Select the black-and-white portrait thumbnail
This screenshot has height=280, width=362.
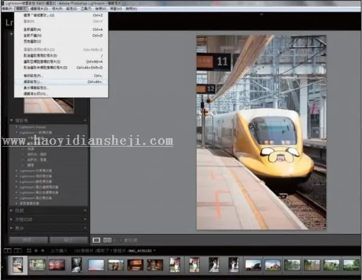pyautogui.click(x=77, y=265)
